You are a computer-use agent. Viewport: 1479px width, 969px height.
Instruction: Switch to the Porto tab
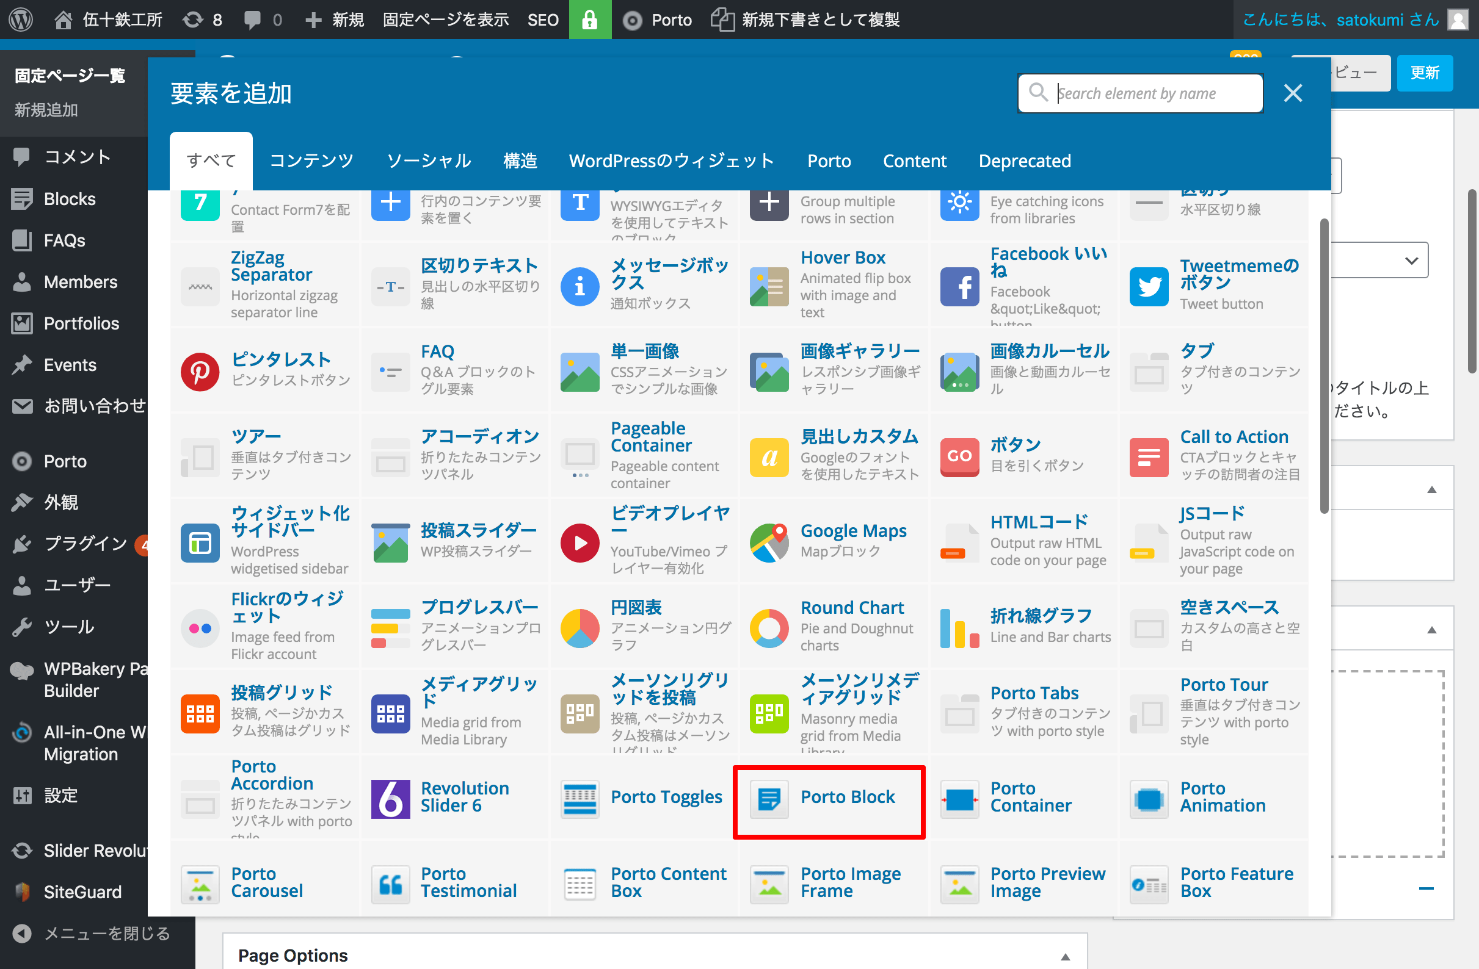[x=829, y=161]
